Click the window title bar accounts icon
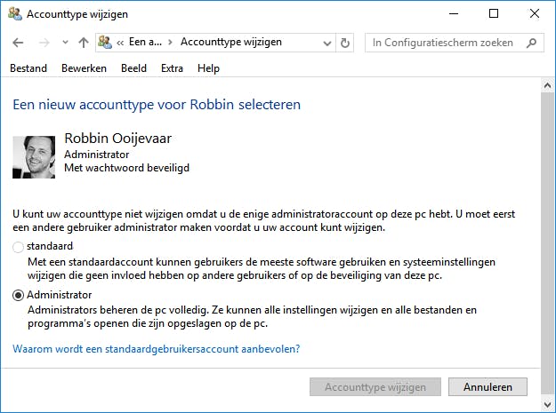The width and height of the screenshot is (556, 413). (14, 14)
